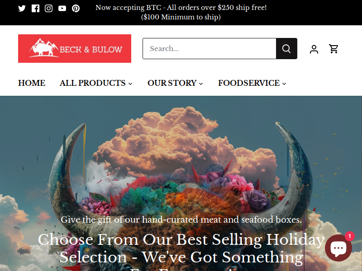Open the account login icon
The image size is (362, 271).
314,49
